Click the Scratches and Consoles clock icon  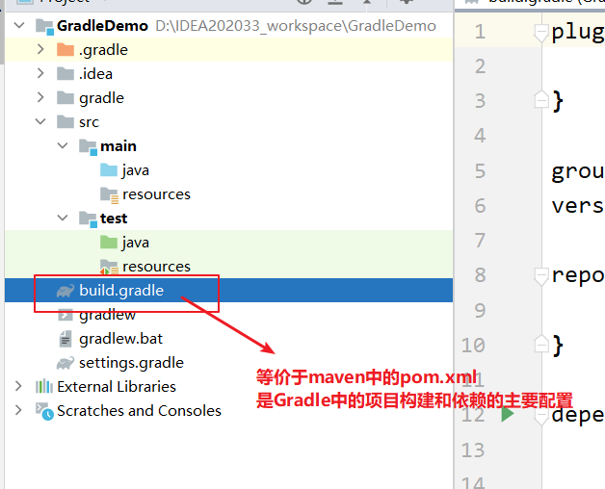[x=44, y=411]
